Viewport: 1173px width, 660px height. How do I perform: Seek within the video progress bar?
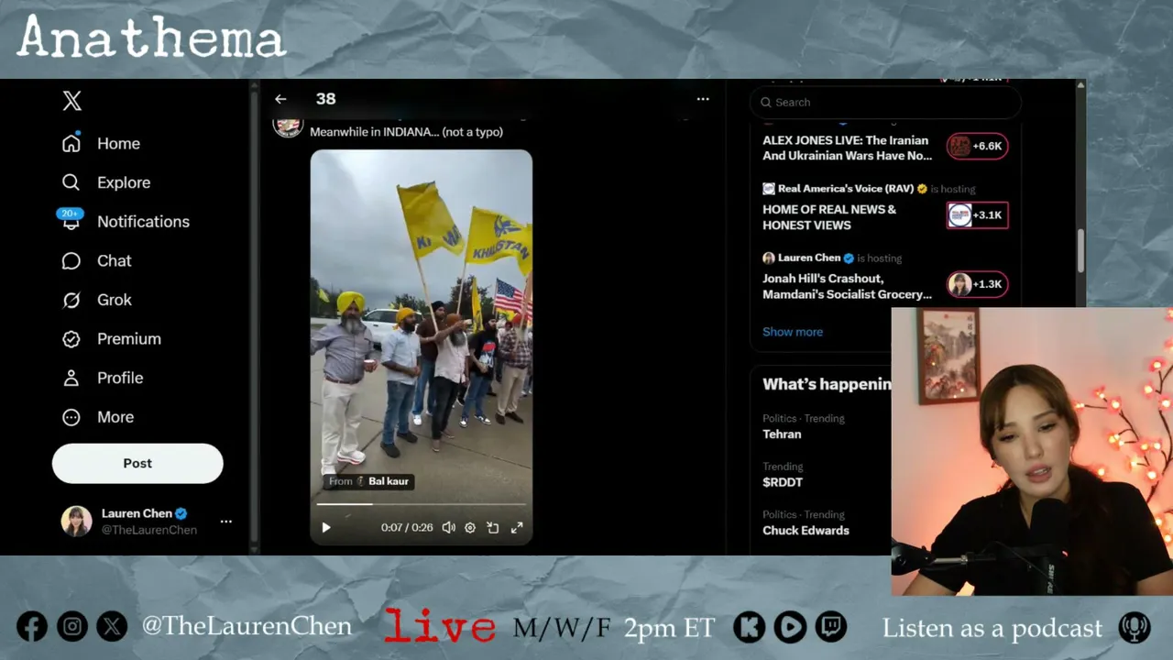click(x=421, y=504)
